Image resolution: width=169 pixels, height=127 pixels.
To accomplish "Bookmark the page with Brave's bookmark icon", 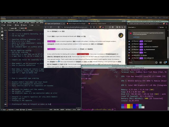I will point(59,27).
